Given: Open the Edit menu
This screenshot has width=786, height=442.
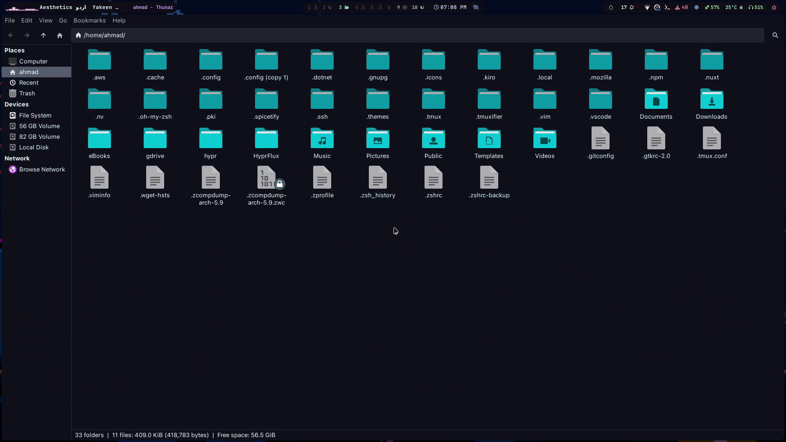Looking at the screenshot, I should (27, 20).
